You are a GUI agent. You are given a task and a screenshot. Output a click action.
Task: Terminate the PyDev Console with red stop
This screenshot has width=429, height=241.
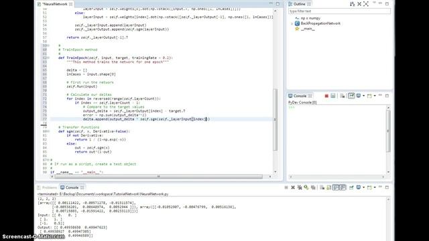point(326,96)
